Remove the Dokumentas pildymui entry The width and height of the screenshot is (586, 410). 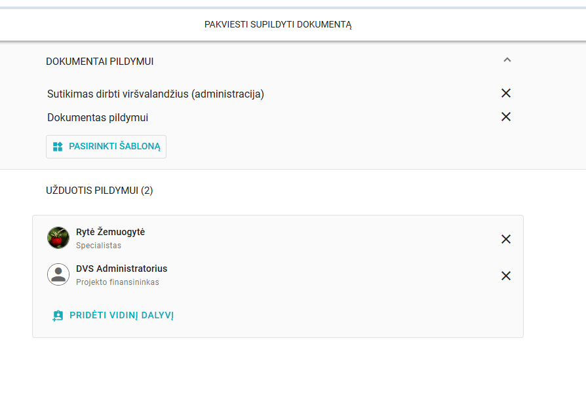[x=505, y=117]
